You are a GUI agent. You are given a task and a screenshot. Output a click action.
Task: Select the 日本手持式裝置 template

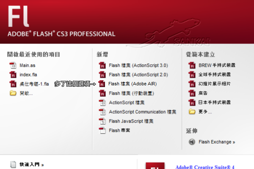coord(215,102)
